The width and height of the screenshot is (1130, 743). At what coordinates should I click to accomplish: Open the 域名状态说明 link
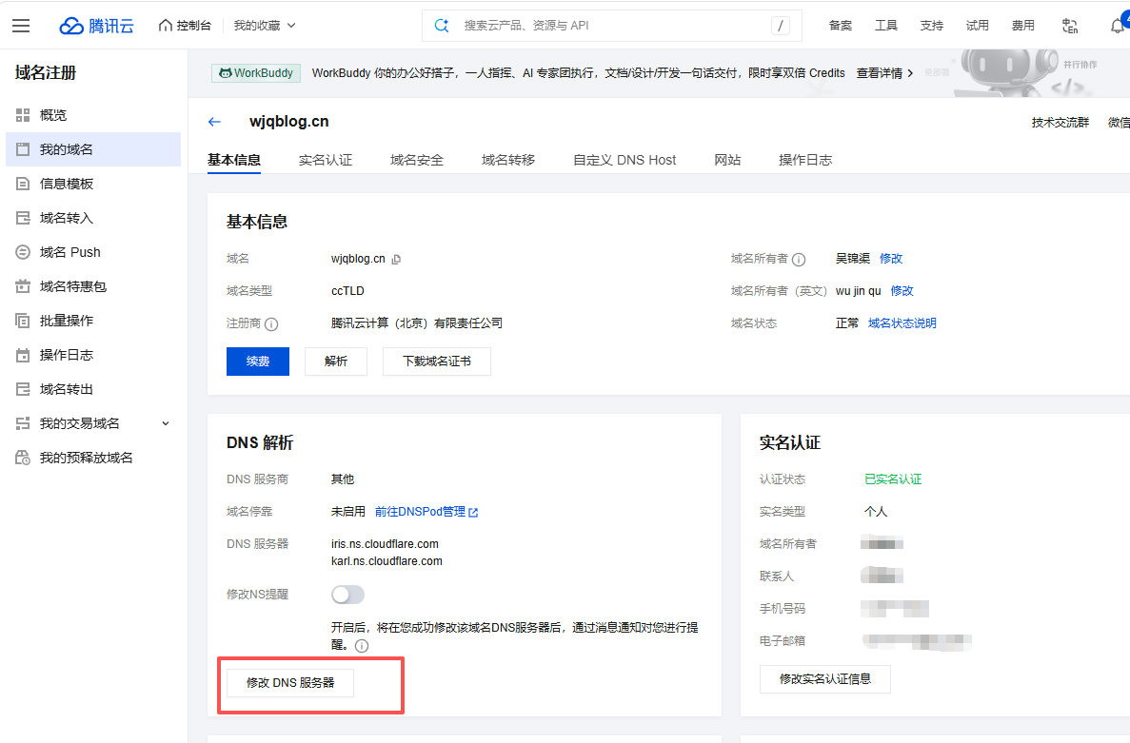[902, 323]
